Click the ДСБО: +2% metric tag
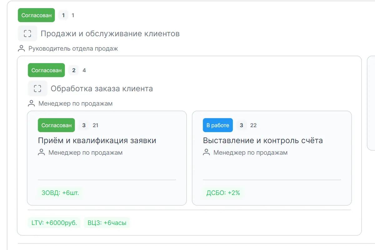 [x=223, y=193]
